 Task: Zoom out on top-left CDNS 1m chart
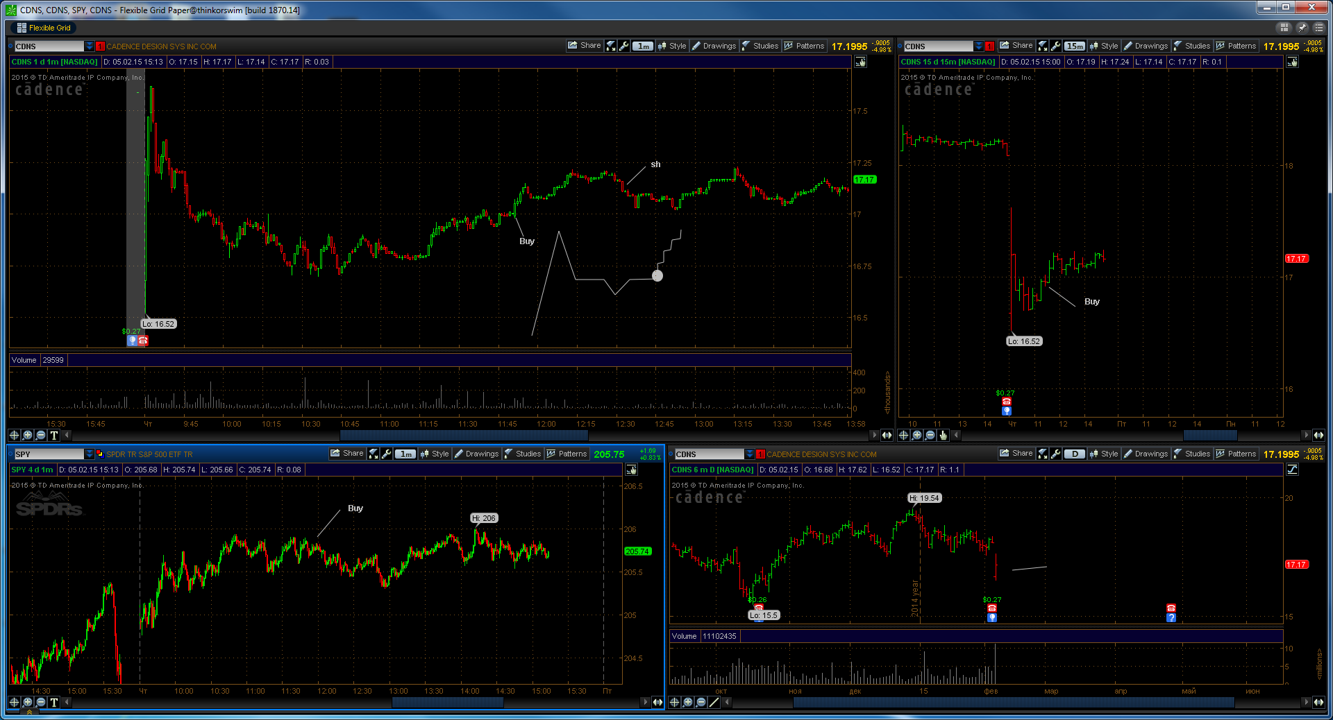pos(40,435)
